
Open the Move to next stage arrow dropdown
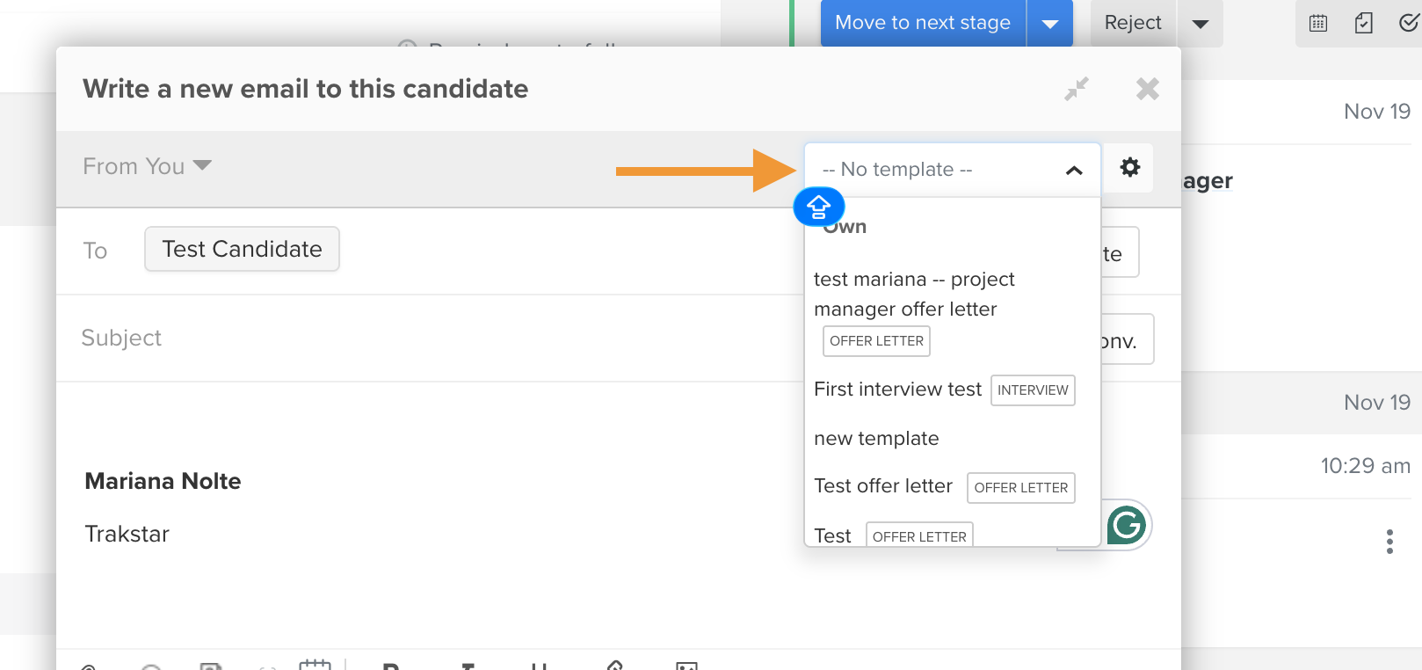click(1050, 24)
